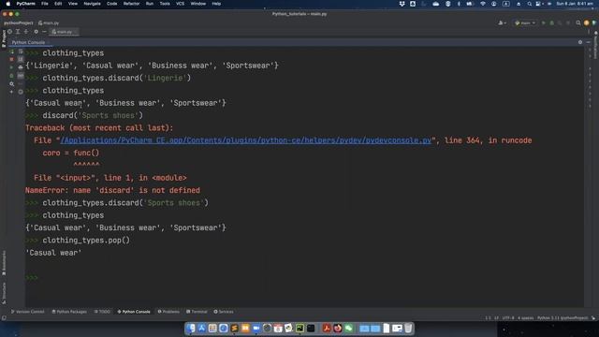
Task: Click the expand all icon in the project toolbar
Action: point(18,32)
